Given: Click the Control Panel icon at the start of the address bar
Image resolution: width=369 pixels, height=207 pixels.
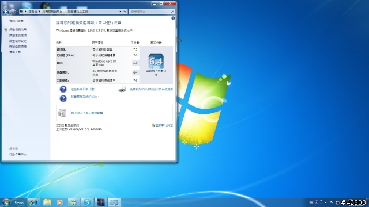Looking at the screenshot, I should [x=22, y=11].
